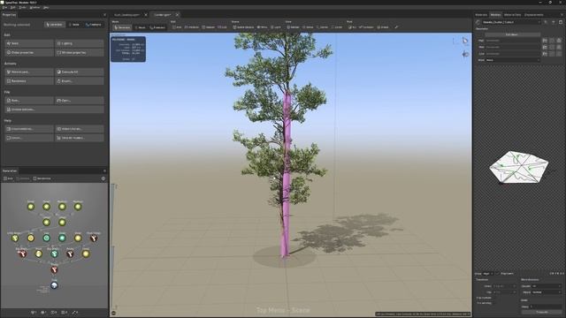Open the Tools menu
The height and width of the screenshot is (318, 566).
[x=22, y=7]
